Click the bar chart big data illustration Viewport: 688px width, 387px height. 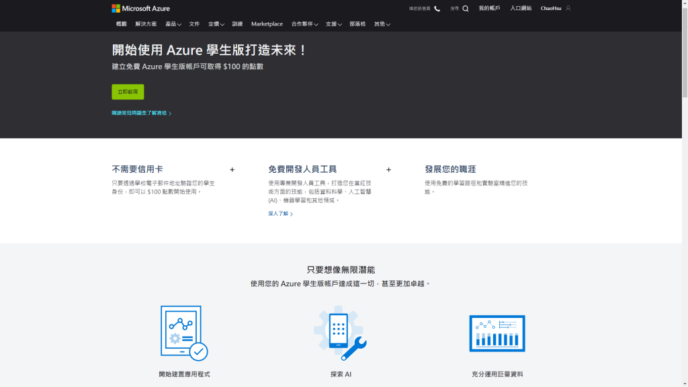pyautogui.click(x=497, y=333)
